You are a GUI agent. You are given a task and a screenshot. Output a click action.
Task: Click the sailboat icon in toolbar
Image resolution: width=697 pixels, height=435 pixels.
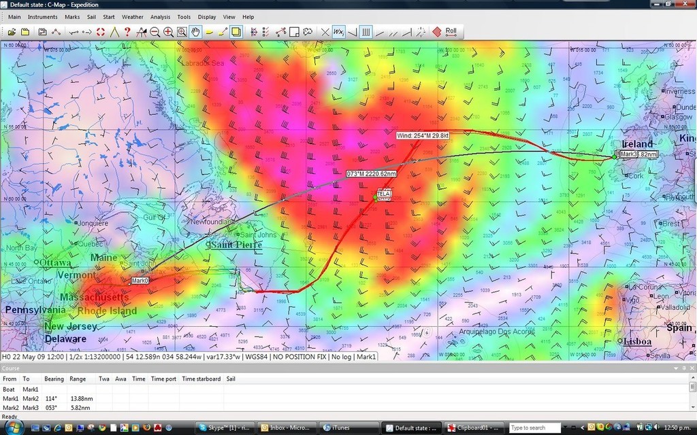(142, 32)
